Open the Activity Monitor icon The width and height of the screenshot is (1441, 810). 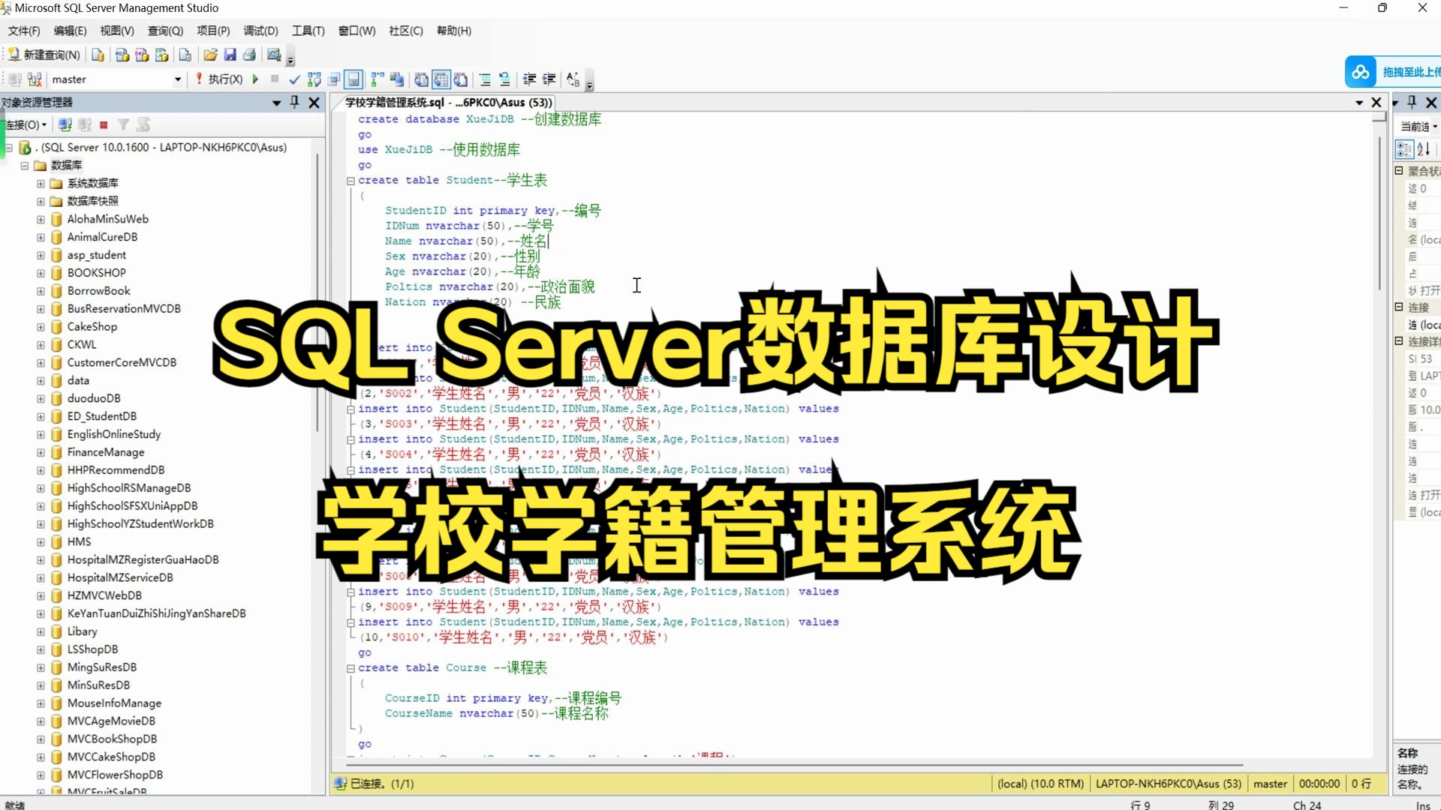coord(274,55)
